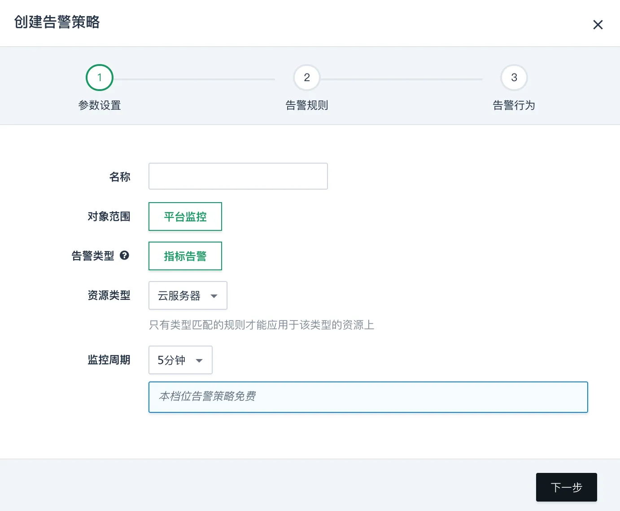Select the 指标告警 alert type

pos(185,256)
